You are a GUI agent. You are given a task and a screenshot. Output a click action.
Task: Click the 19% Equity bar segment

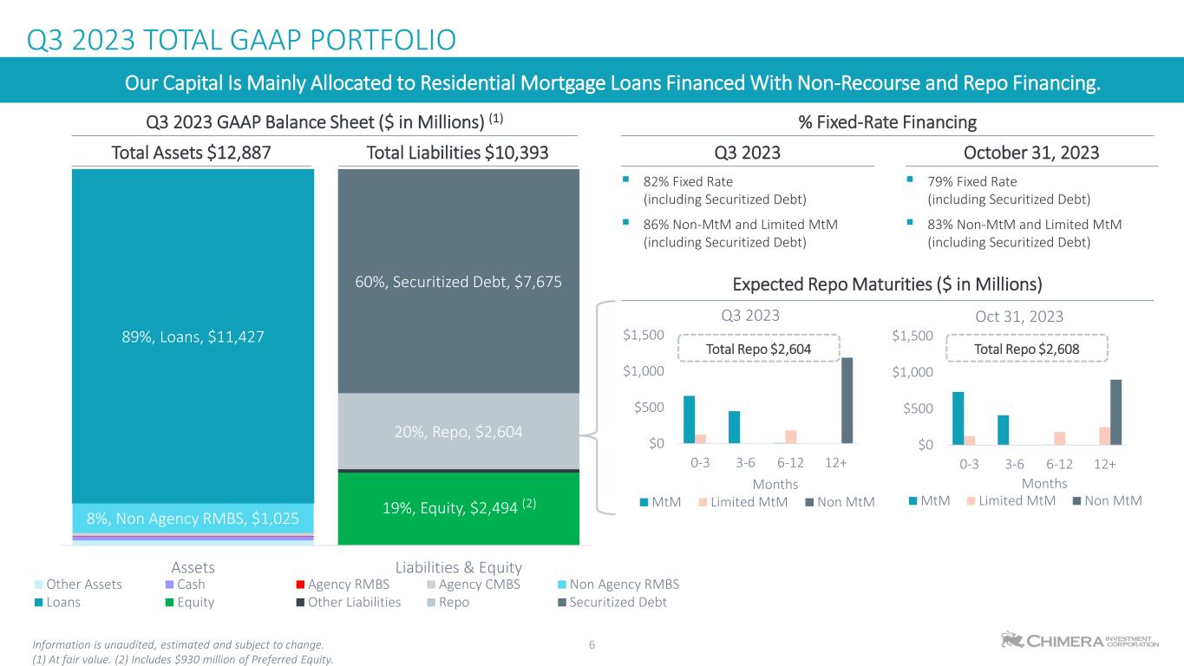458,508
